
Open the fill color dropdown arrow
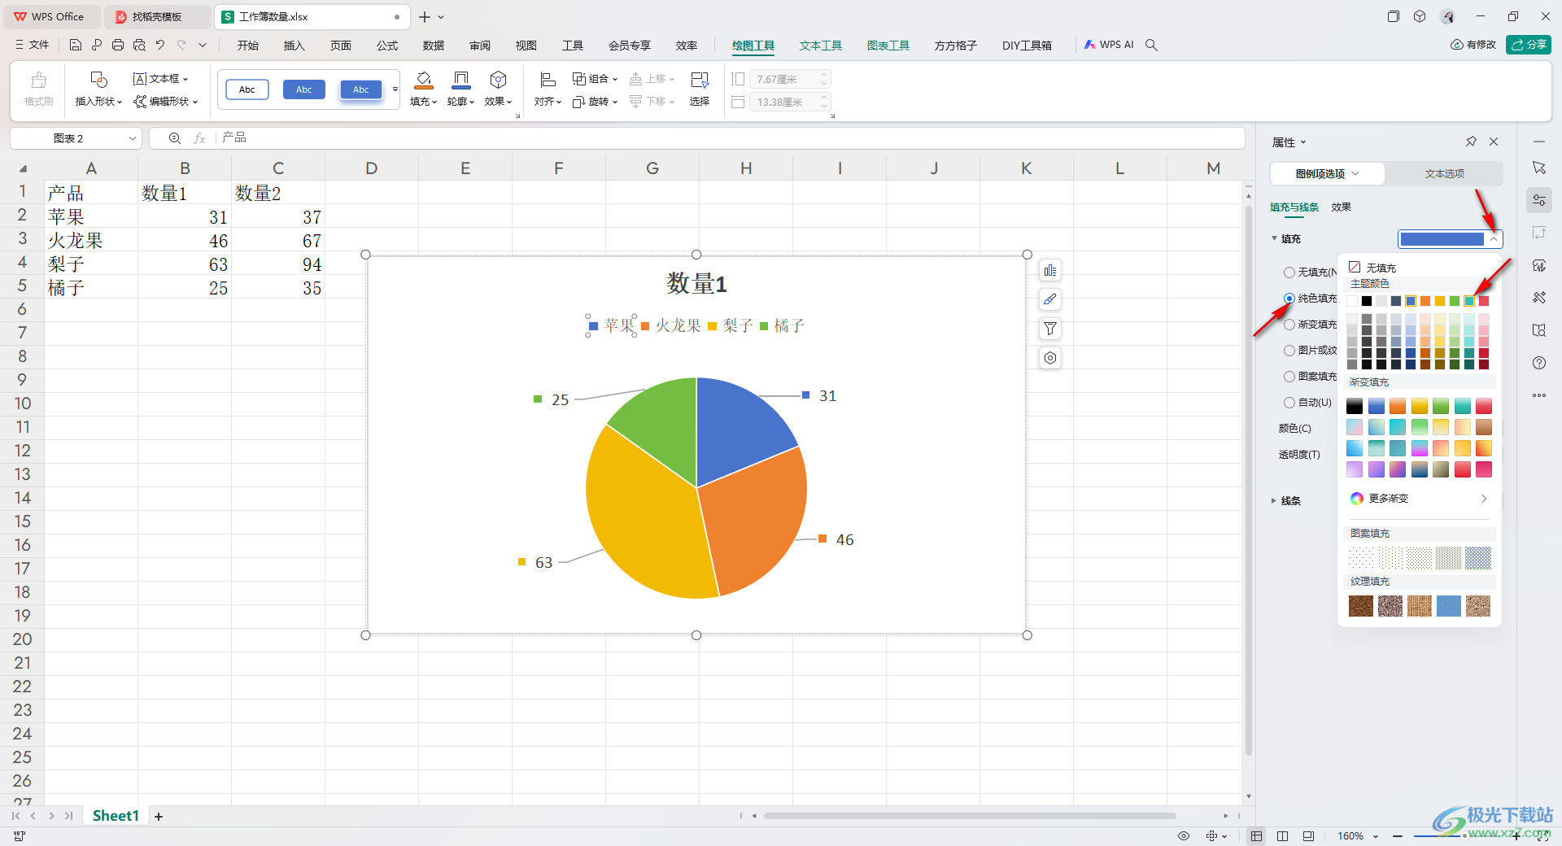[x=1494, y=239]
